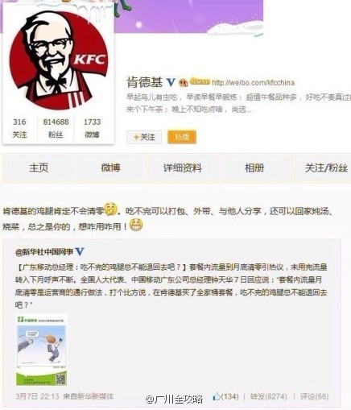Click verified V badge next to 新华社中国网事
Image resolution: width=351 pixels, height=410 pixels.
[80, 251]
